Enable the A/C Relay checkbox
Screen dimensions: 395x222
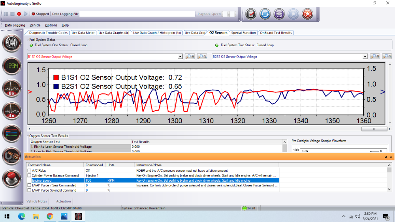coord(29,171)
